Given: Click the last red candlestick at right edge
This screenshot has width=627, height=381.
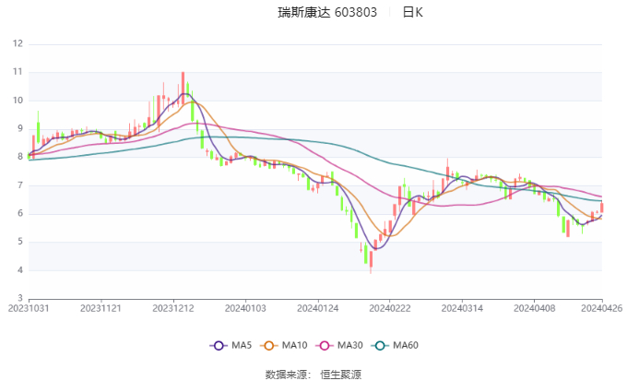Looking at the screenshot, I should 602,208.
